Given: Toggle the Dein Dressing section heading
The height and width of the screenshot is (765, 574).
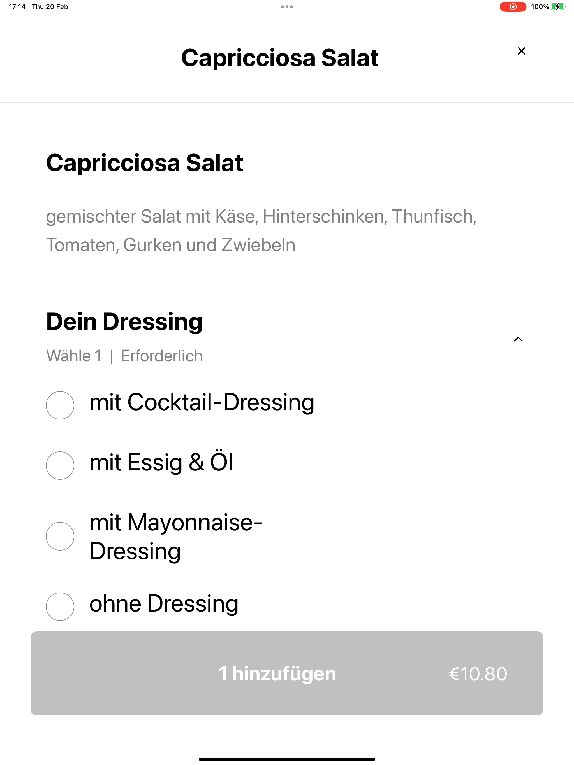Looking at the screenshot, I should click(124, 322).
